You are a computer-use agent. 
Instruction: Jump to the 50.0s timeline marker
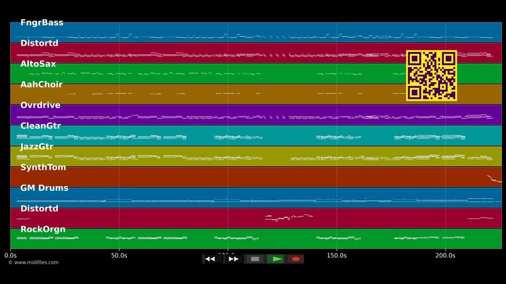pos(119,256)
